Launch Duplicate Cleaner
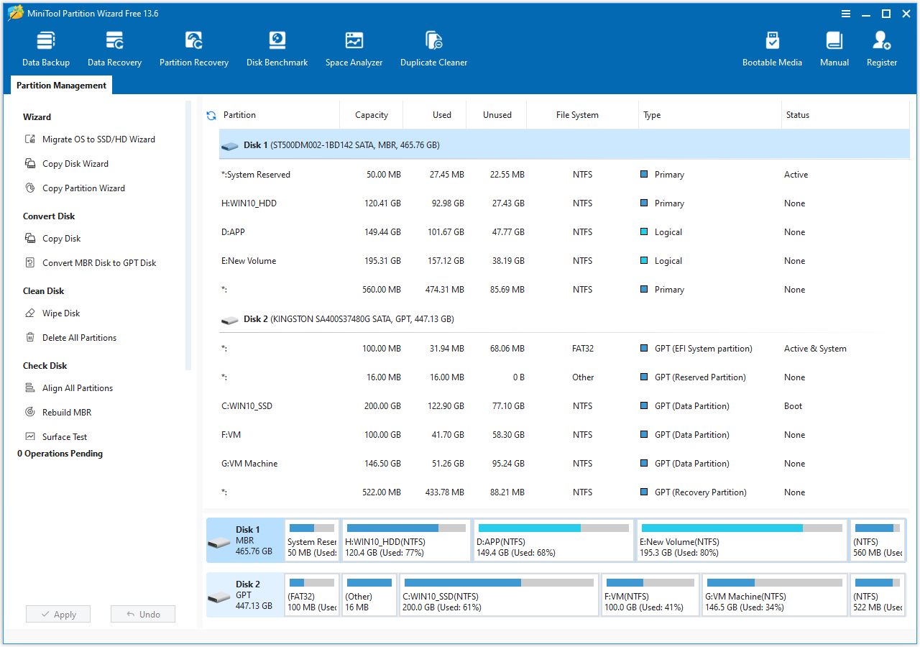This screenshot has width=920, height=647. pyautogui.click(x=433, y=47)
